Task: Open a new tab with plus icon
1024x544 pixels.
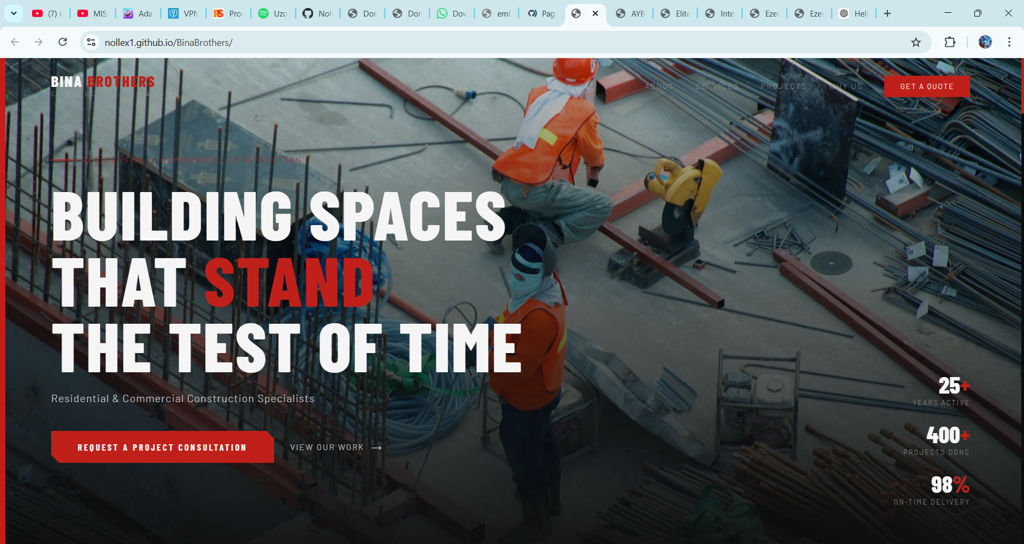Action: (x=887, y=13)
